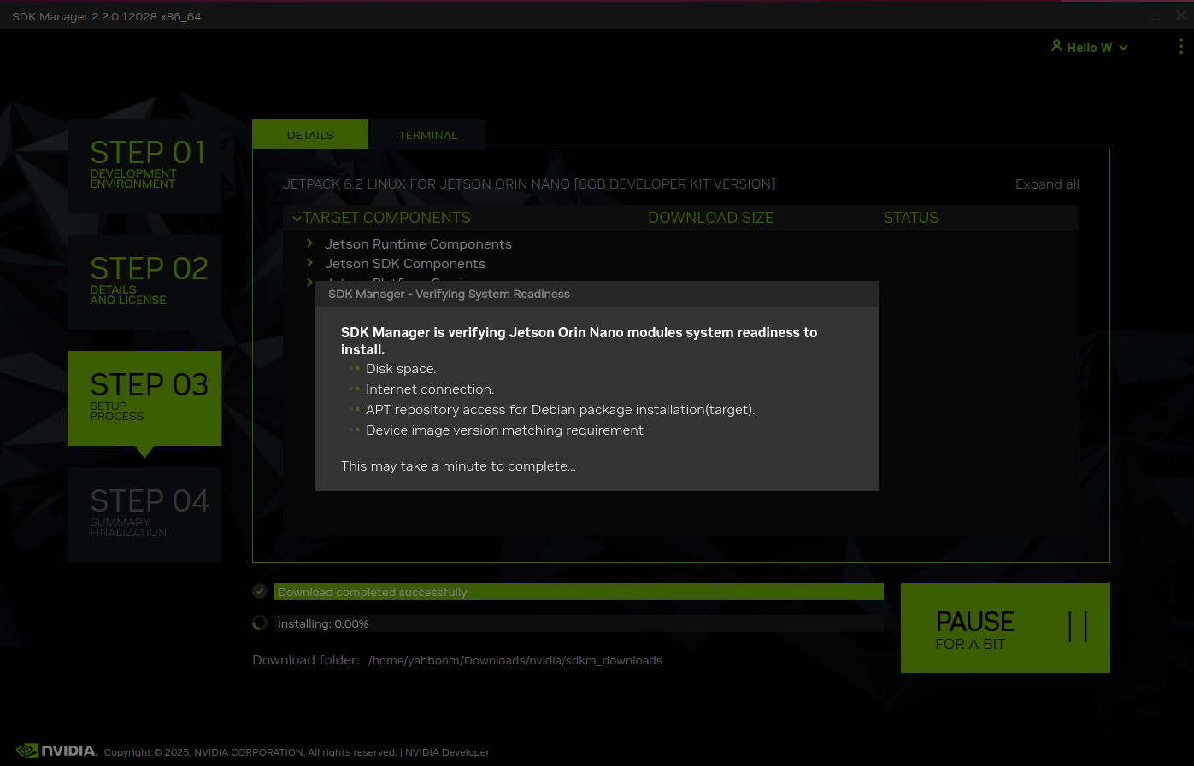This screenshot has height=766, width=1194.
Task: Open the Hello W account dropdown
Action: point(1090,47)
